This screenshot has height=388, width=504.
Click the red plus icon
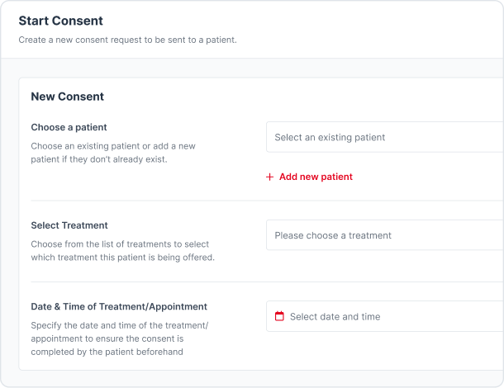pos(269,177)
